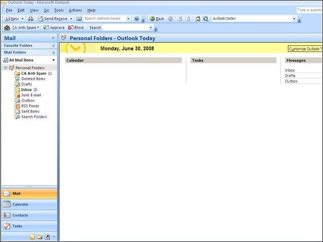
Task: Open Configure buttons arrow in bottom bar
Action: pyautogui.click(x=54, y=237)
